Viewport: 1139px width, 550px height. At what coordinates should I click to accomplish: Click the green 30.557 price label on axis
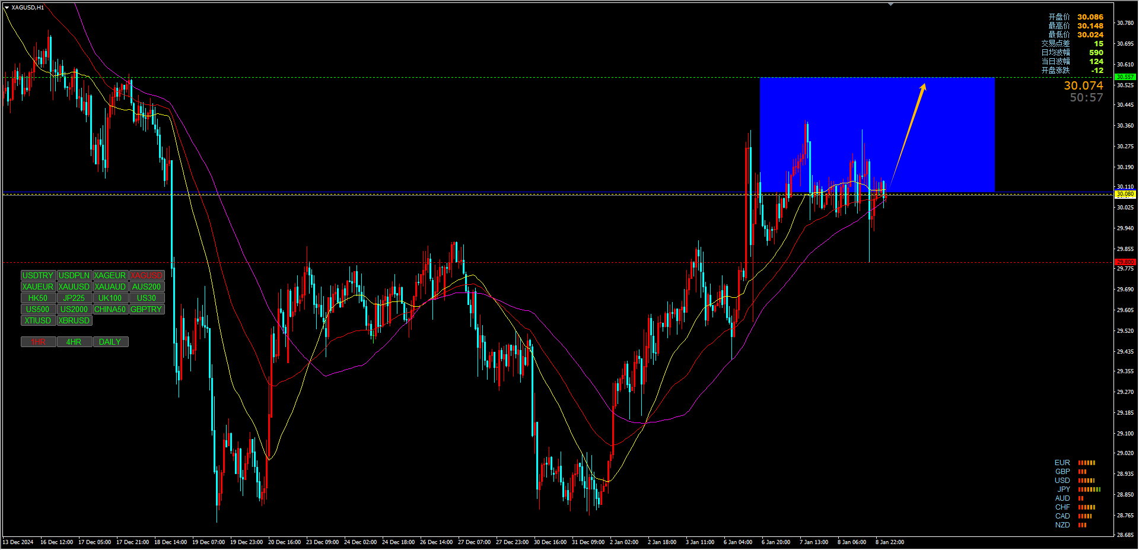1125,77
